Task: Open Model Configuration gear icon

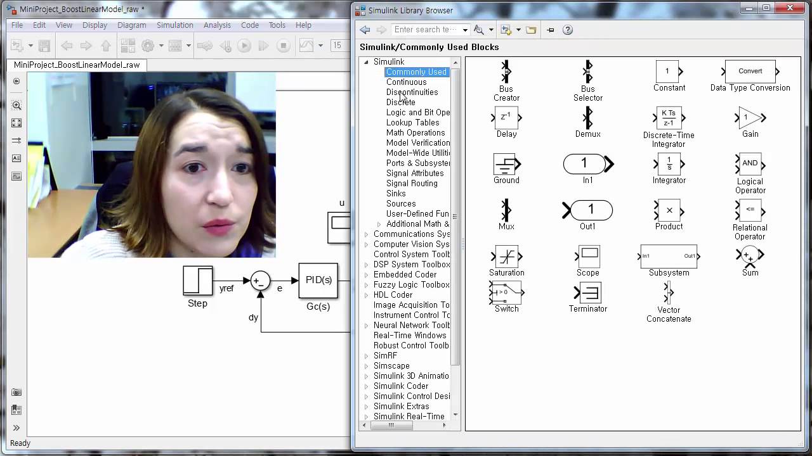Action: click(148, 46)
